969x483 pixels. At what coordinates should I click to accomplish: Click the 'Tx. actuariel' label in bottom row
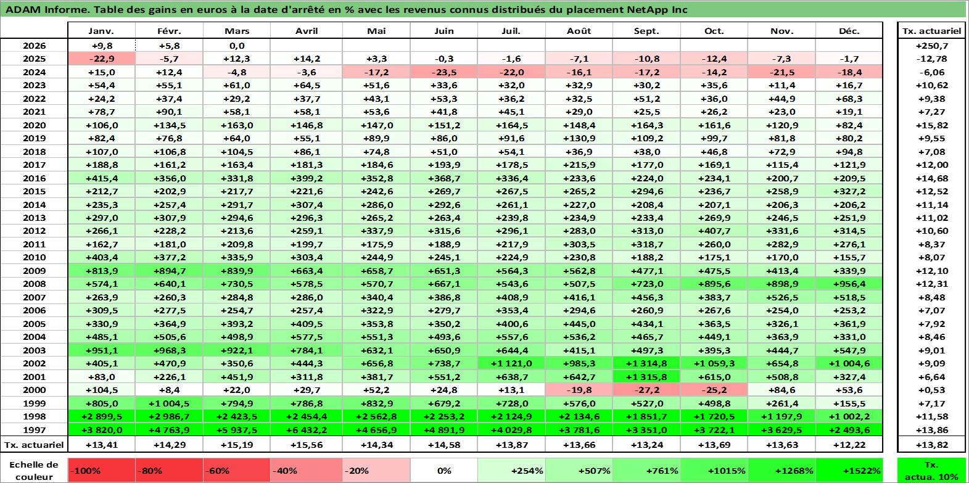coord(34,445)
